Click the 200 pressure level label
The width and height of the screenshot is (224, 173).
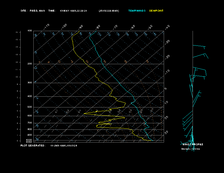click(30, 64)
